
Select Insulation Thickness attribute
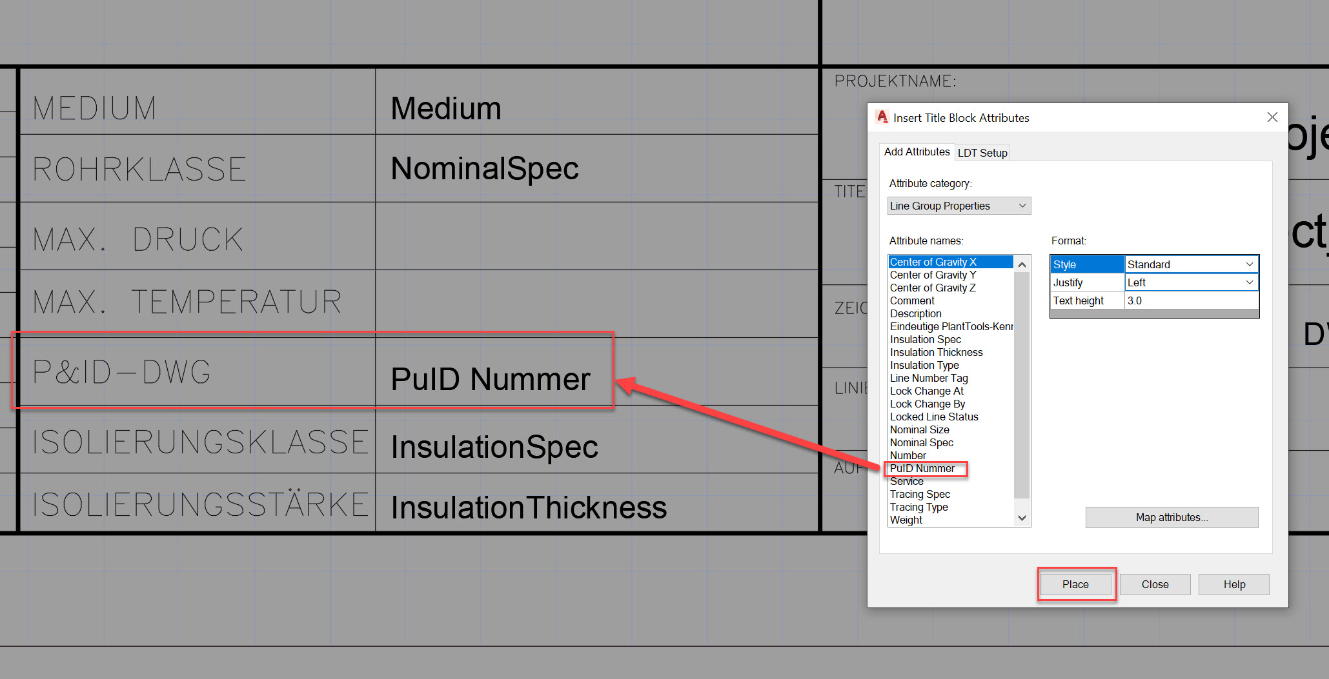936,352
